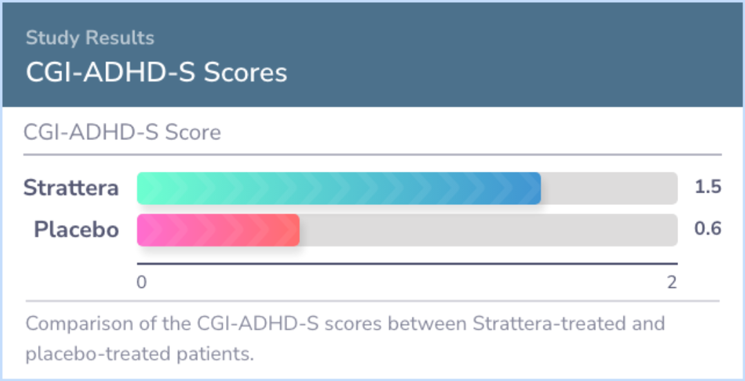Viewport: 745px width, 381px height.
Task: Click the "CGI-ADHD-S Score" chart subtitle
Action: pos(122,132)
